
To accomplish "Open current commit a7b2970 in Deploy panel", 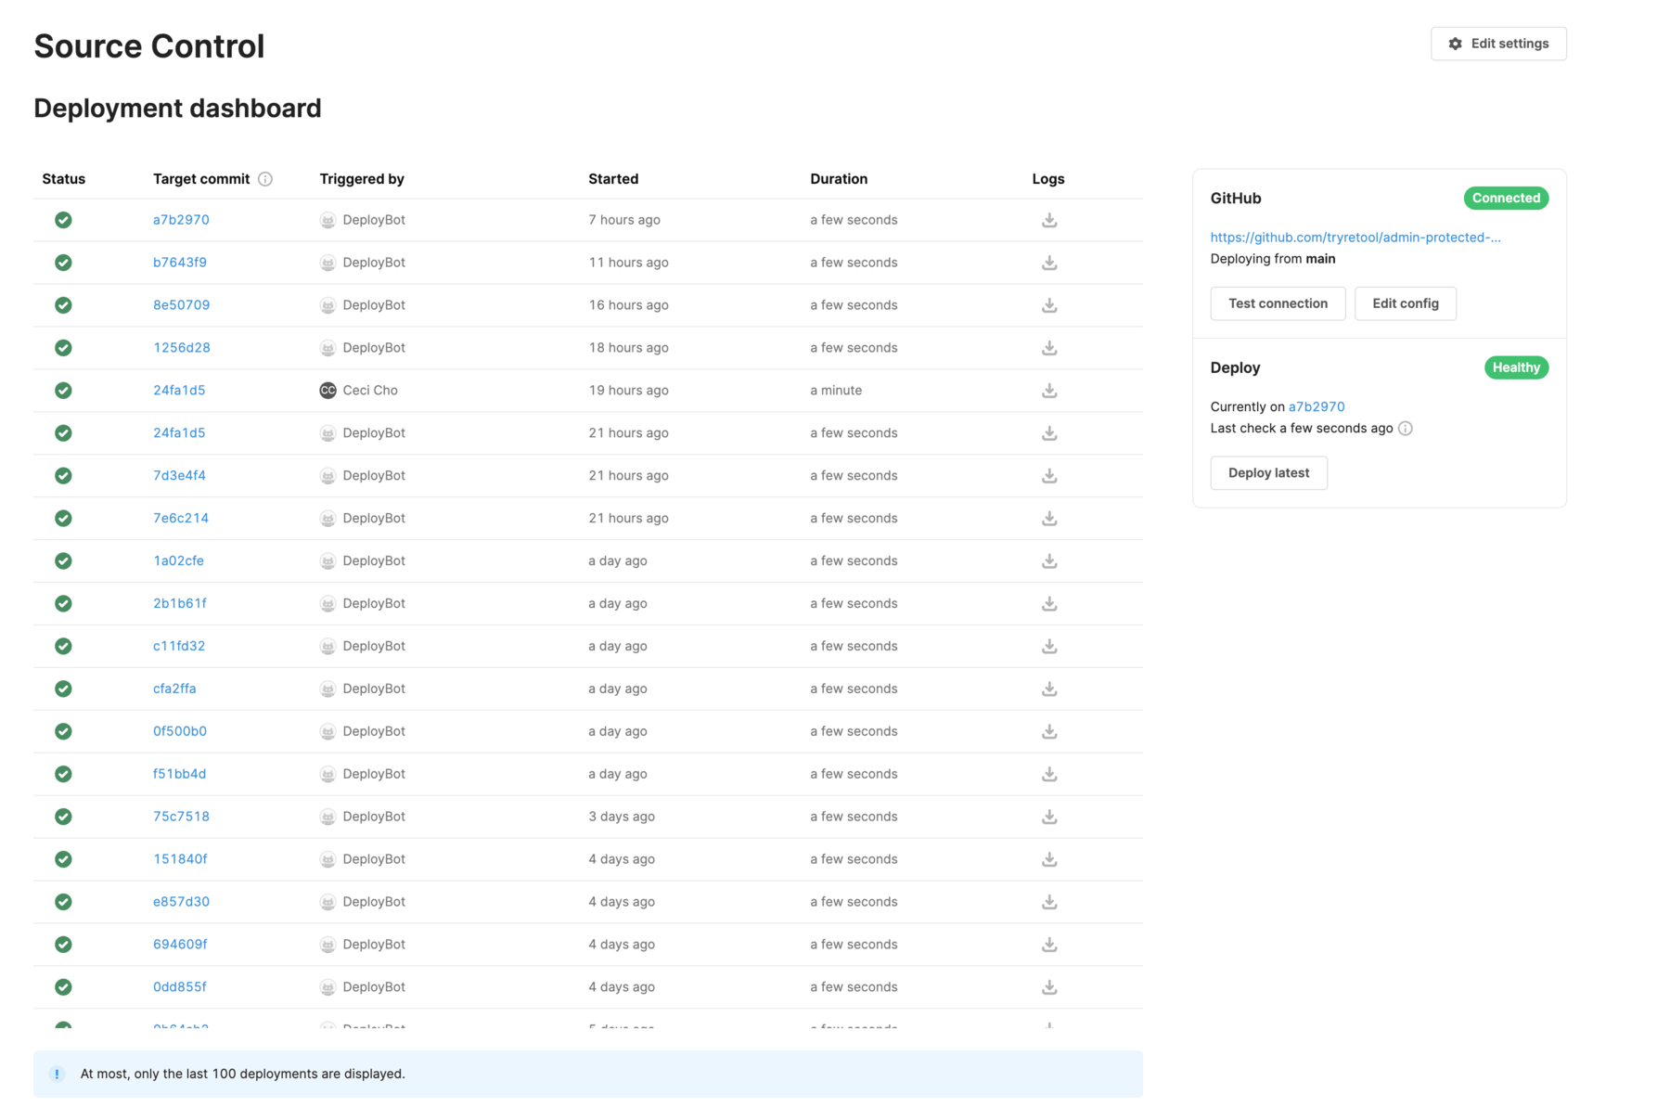I will click(1317, 406).
